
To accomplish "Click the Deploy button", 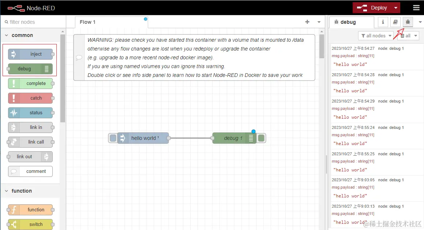I will click(x=372, y=8).
